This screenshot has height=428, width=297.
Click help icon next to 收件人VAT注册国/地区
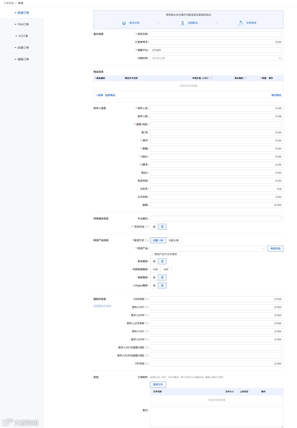click(146, 347)
